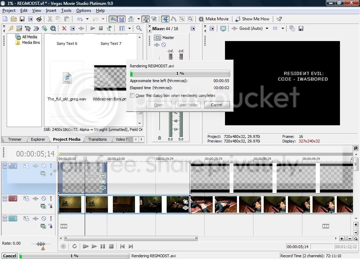
Task: Open Auto Ripple mode dropdown arrow
Action: coord(139,19)
